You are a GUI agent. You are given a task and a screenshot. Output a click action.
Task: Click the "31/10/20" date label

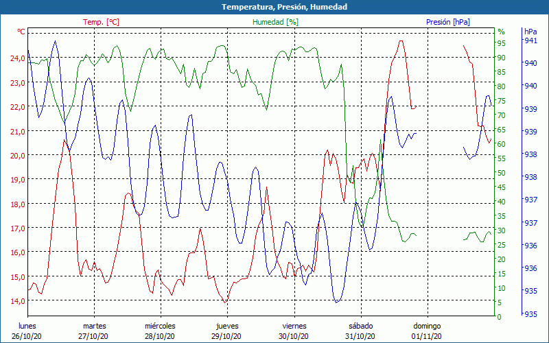click(360, 337)
